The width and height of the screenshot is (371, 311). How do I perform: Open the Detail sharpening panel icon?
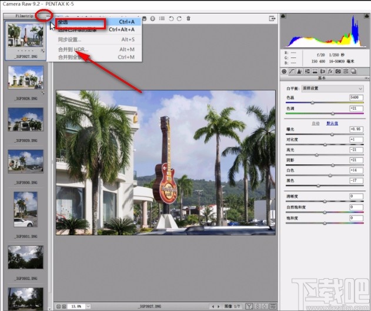point(299,72)
